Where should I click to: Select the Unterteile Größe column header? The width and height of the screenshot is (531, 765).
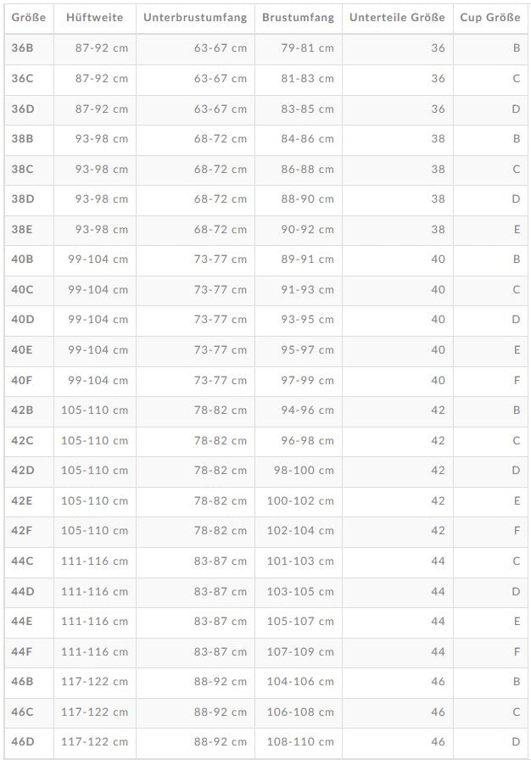click(x=397, y=17)
